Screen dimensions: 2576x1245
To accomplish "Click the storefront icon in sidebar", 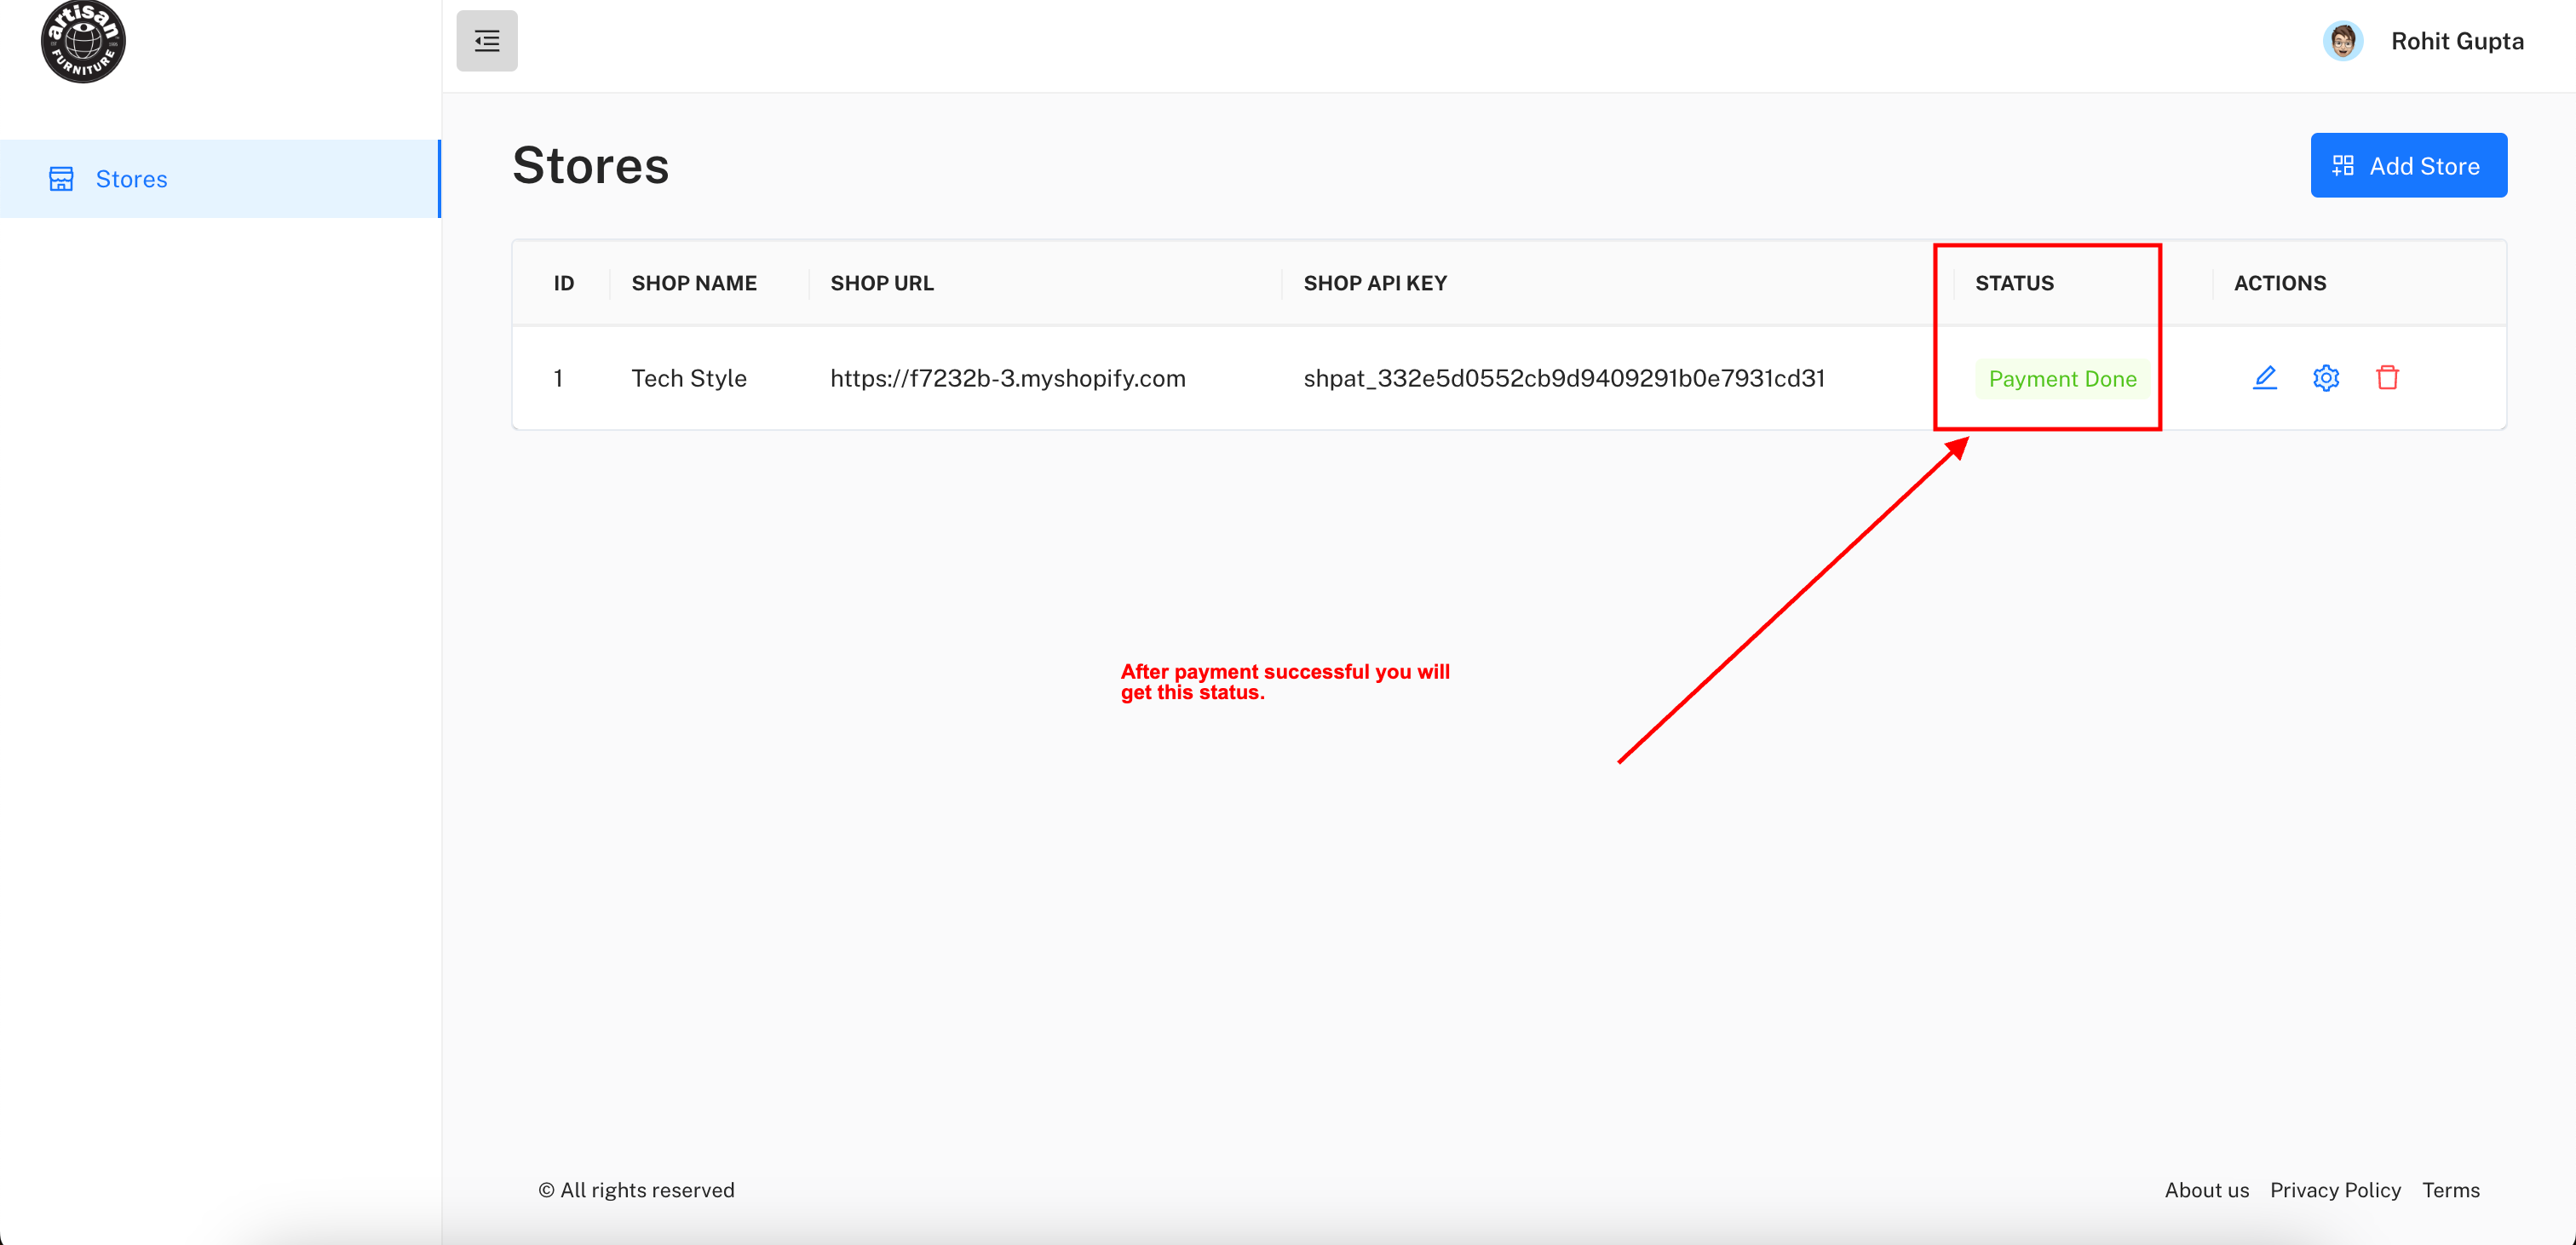I will point(61,179).
